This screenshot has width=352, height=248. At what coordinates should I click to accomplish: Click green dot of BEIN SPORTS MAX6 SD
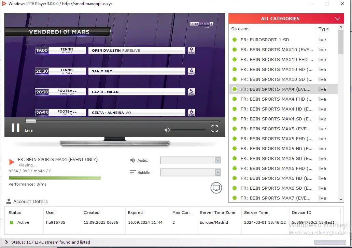pos(235,188)
